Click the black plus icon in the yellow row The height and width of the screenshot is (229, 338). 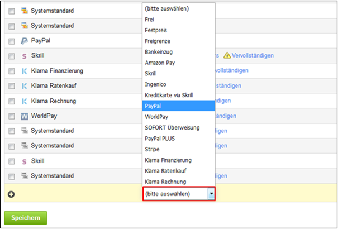pos(11,194)
